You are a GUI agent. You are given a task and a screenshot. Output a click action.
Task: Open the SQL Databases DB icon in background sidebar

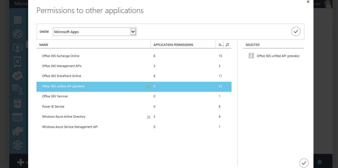point(18,103)
